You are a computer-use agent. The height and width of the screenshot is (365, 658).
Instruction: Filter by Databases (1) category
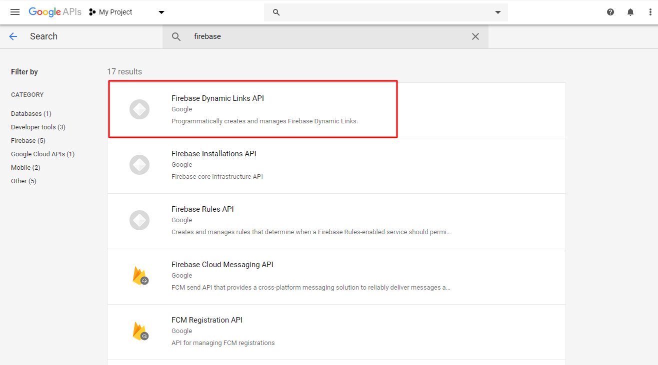31,114
